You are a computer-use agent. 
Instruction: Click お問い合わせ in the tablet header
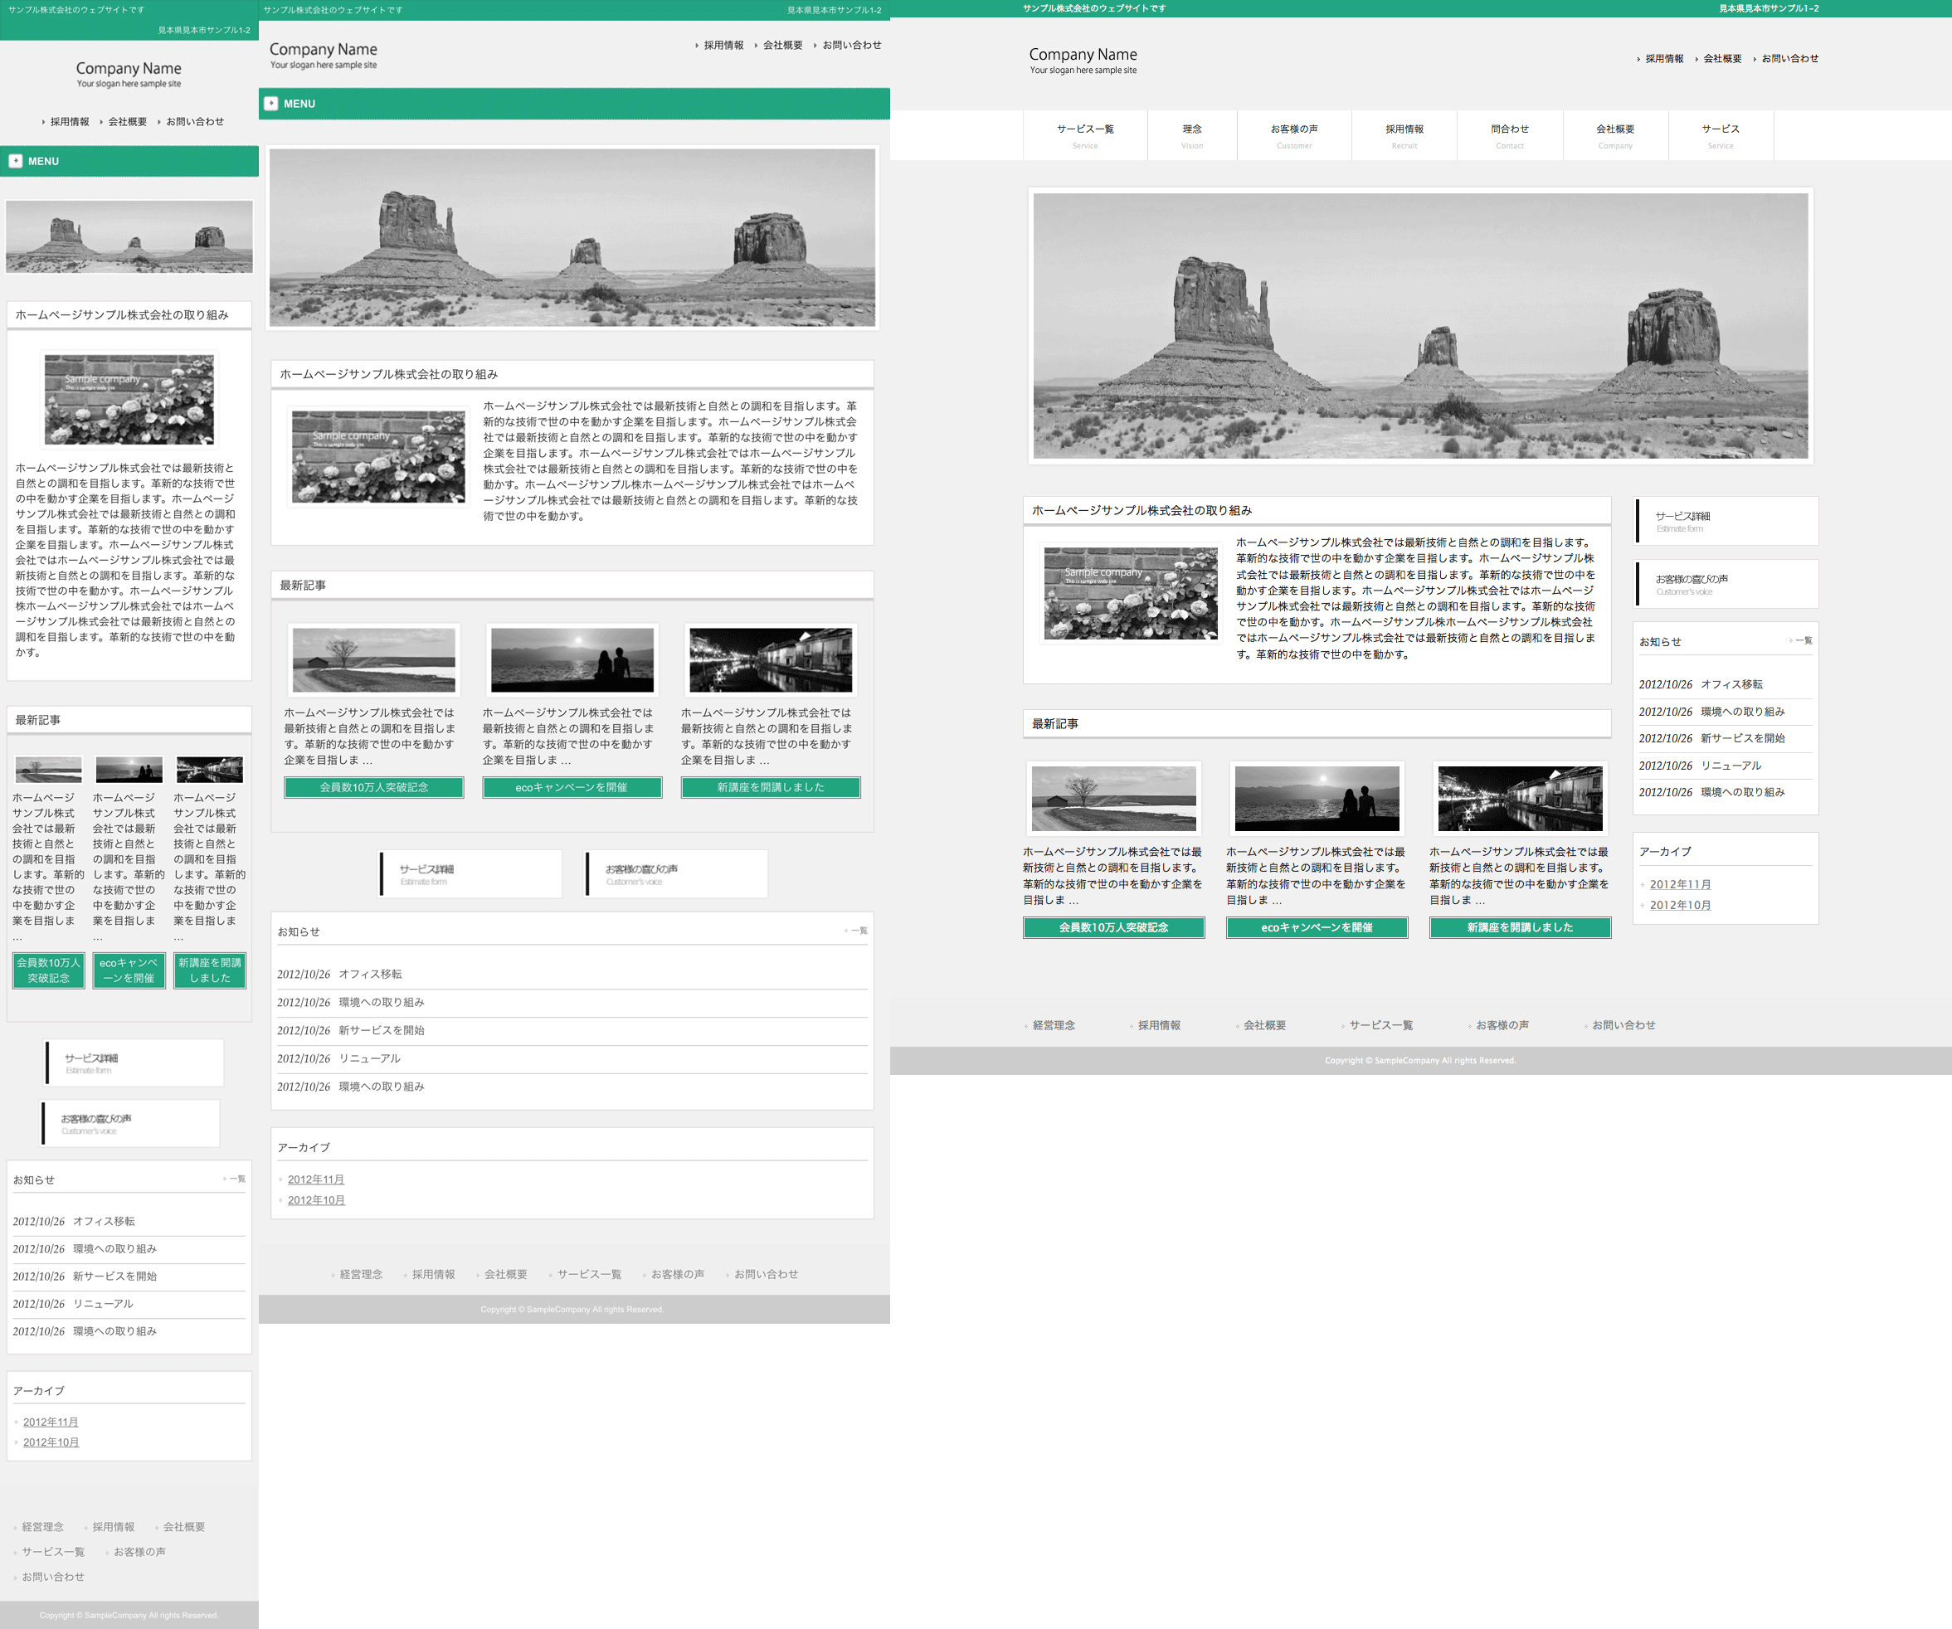point(850,45)
